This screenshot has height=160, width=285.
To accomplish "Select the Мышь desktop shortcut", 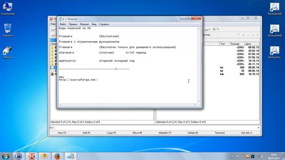I will pyautogui.click(x=8, y=52).
